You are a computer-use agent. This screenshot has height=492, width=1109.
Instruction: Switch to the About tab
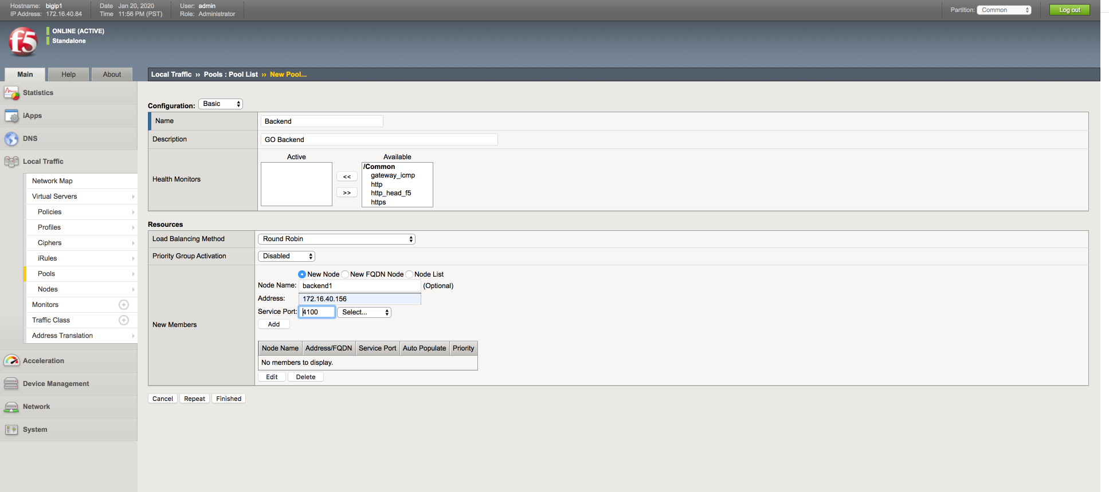click(x=112, y=74)
